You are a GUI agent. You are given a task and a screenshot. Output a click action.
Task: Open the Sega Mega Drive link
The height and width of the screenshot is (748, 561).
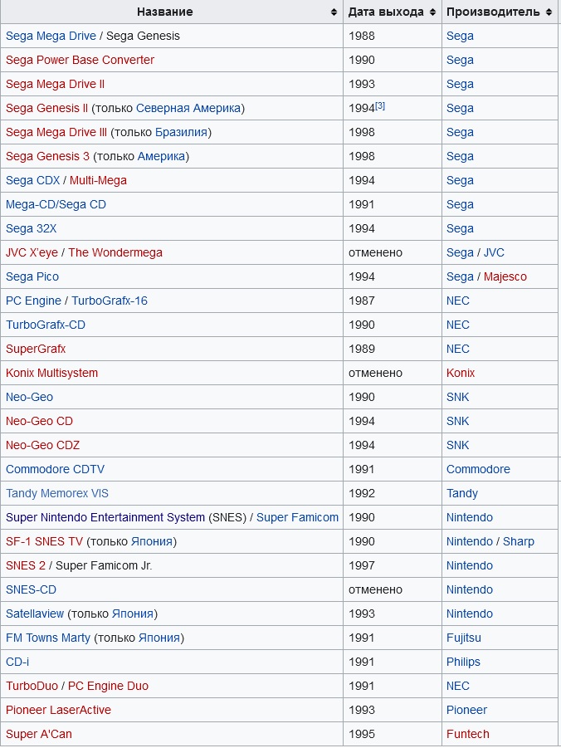click(51, 37)
